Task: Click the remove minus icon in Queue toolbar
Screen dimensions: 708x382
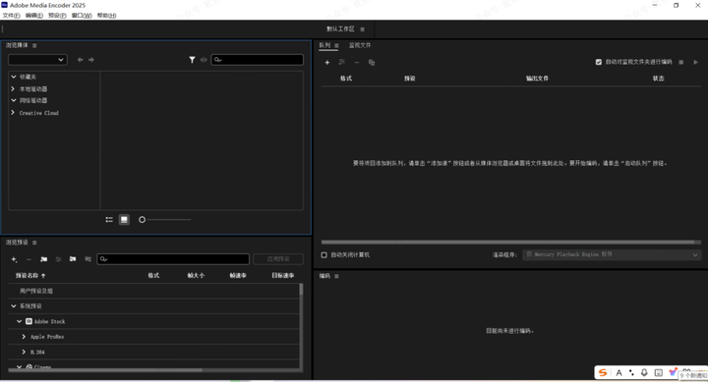Action: pos(357,62)
